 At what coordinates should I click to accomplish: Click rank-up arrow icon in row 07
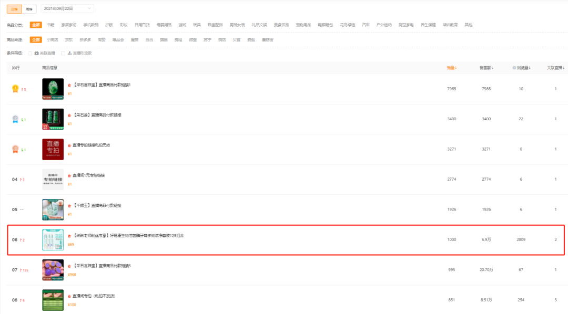coord(21,270)
